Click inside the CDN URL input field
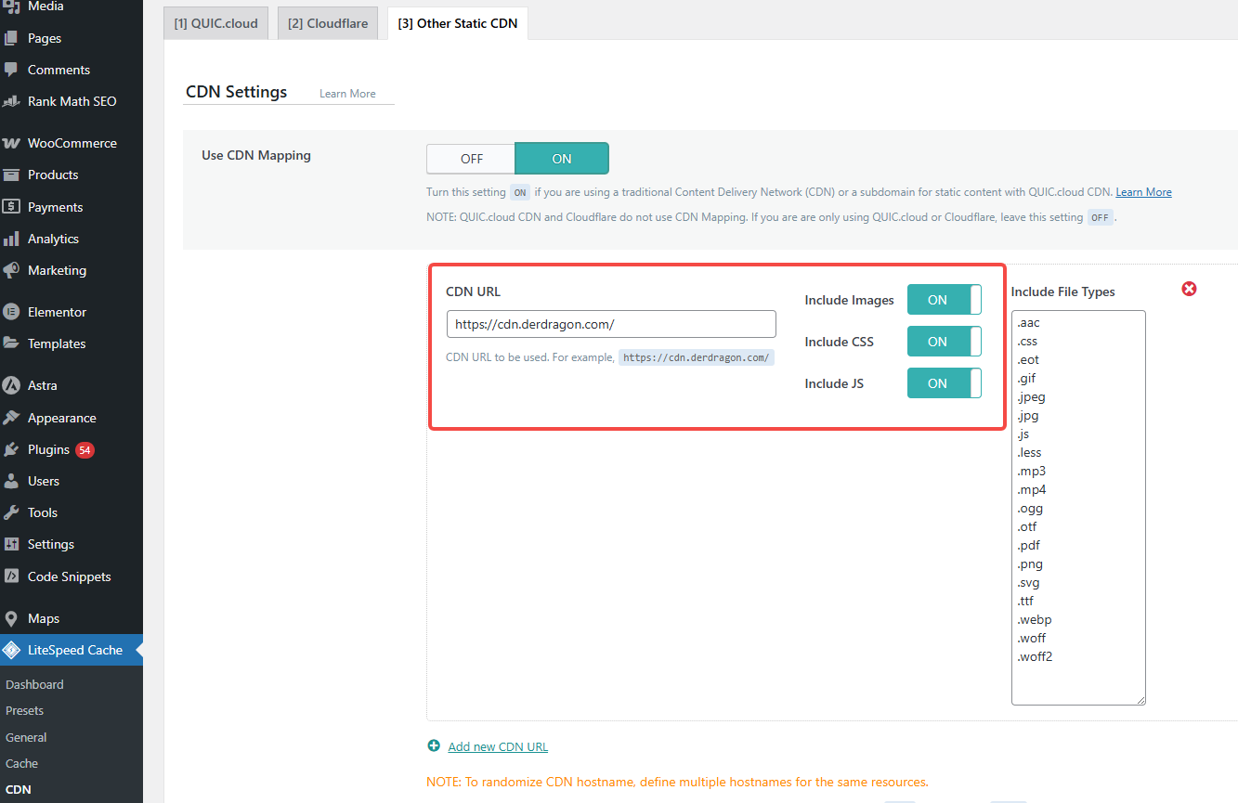1238x803 pixels. (x=610, y=323)
